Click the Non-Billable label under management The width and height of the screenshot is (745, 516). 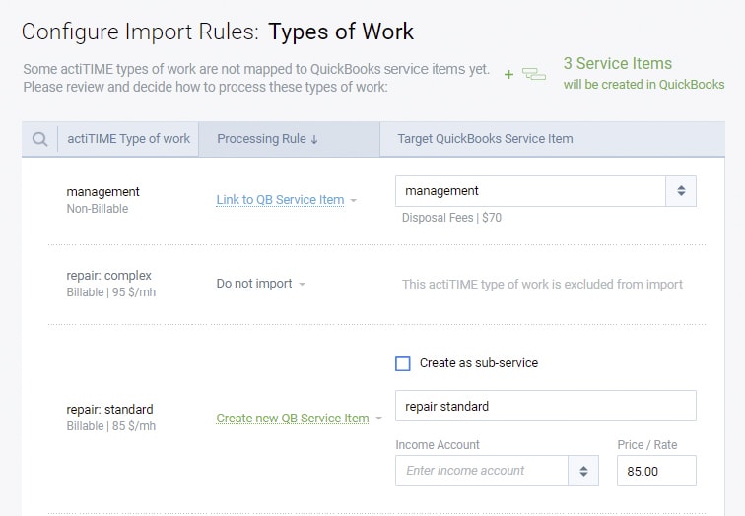point(98,209)
